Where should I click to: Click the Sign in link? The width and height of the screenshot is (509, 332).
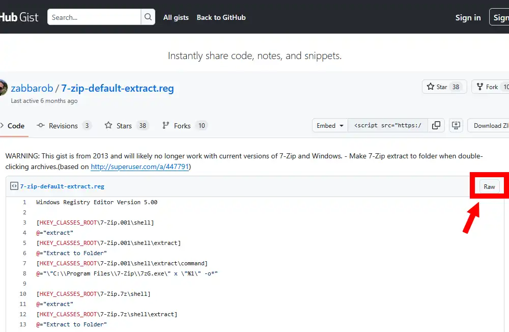coord(468,17)
